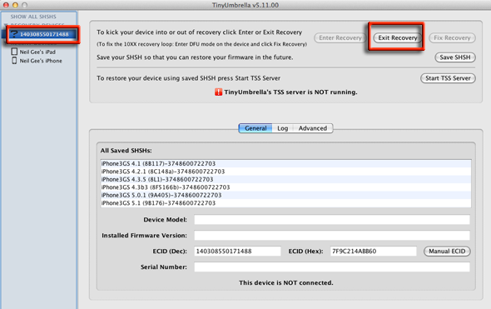Click the Save SHSH button
Image resolution: width=491 pixels, height=309 pixels.
[455, 57]
